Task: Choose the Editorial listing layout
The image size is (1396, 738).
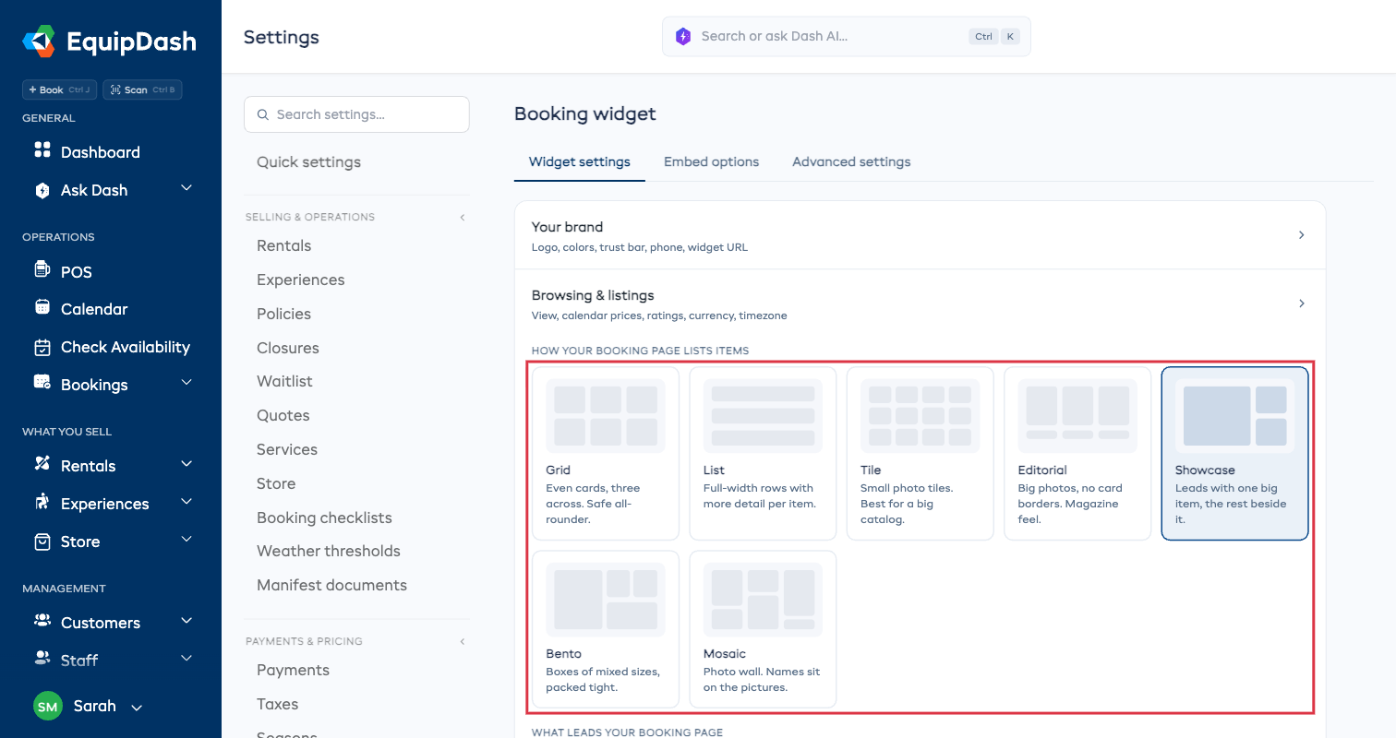Action: [x=1077, y=453]
